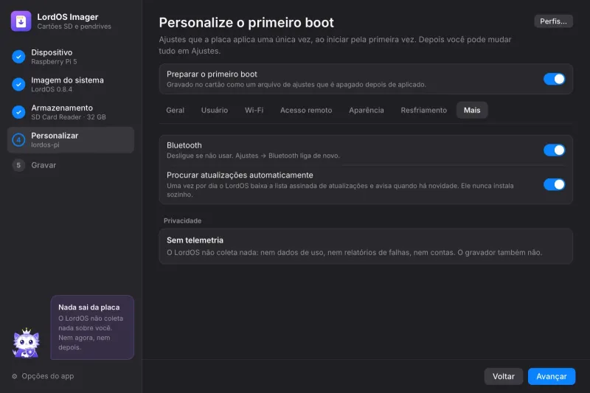Click the Bluetooth setting label
This screenshot has height=393, width=590.
point(184,145)
